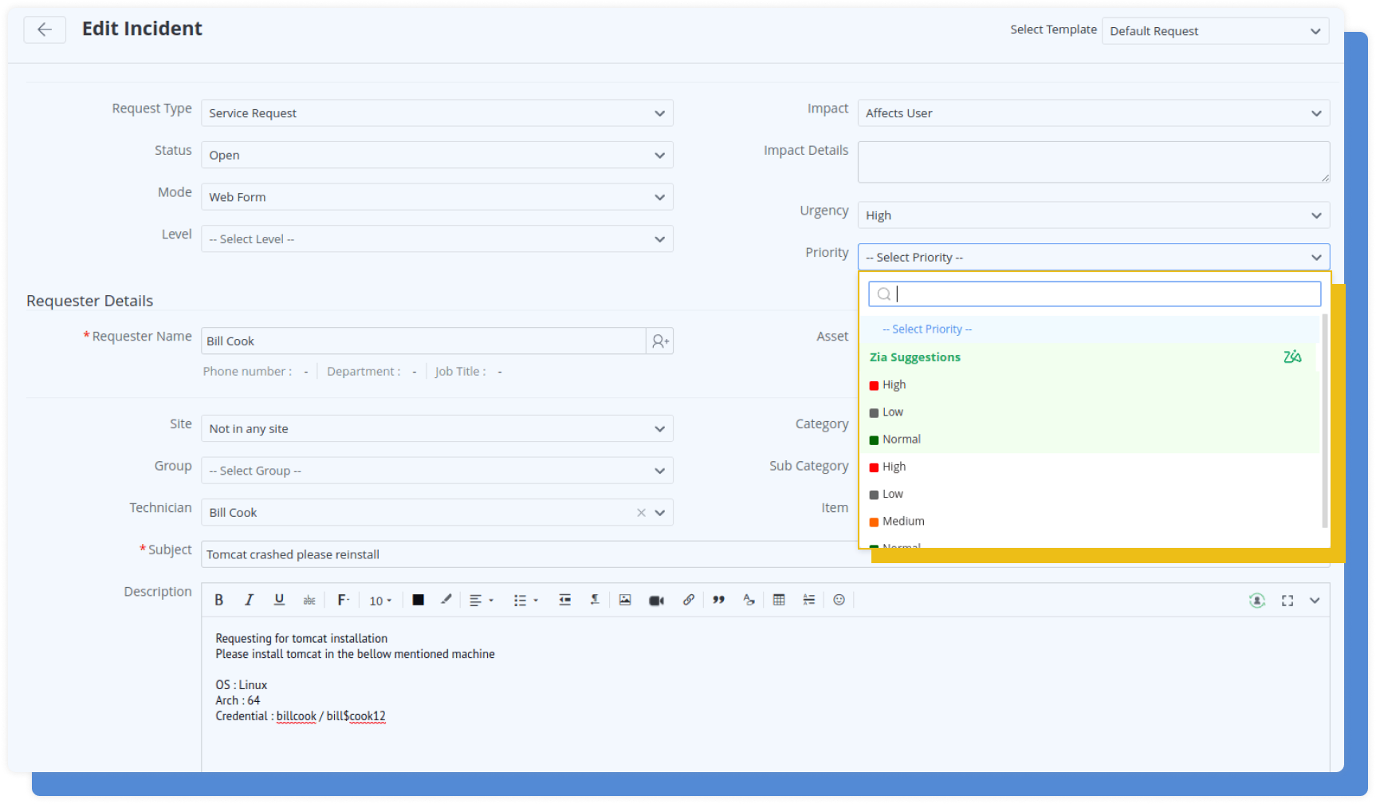
Task: Click the Requester Name field
Action: (423, 341)
